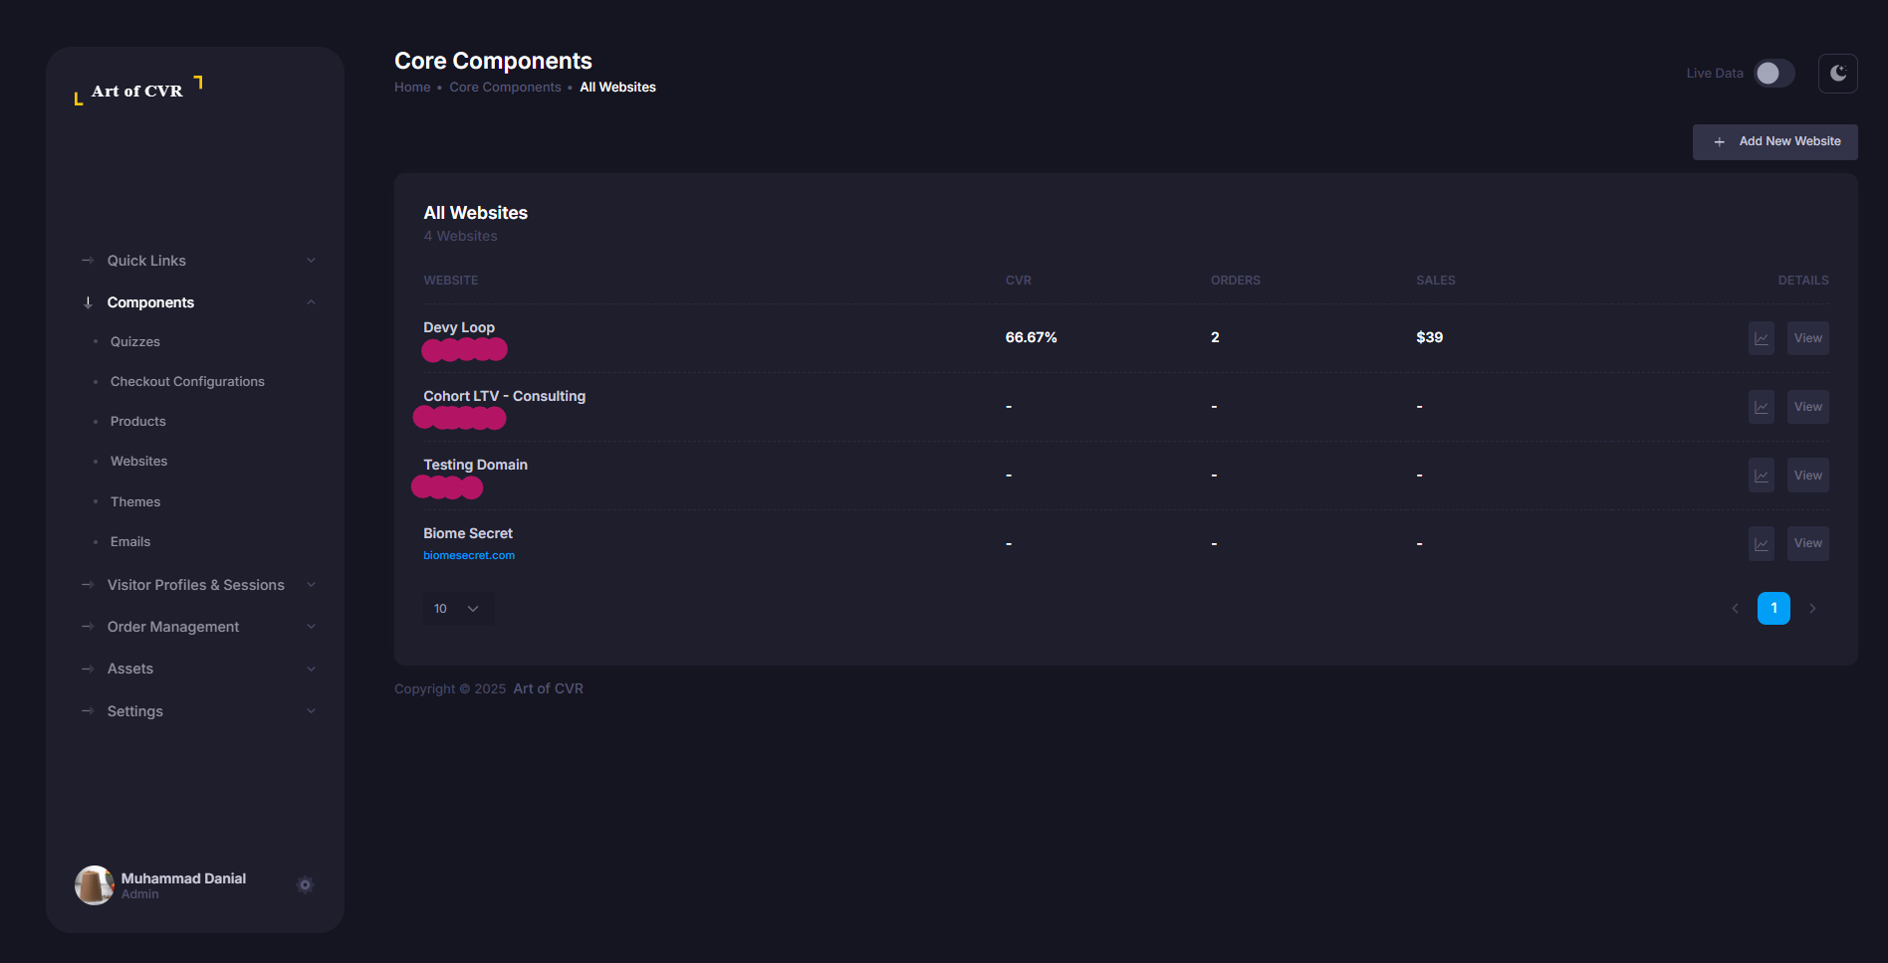Click View button for Devy Loop
This screenshot has width=1888, height=963.
coord(1807,338)
